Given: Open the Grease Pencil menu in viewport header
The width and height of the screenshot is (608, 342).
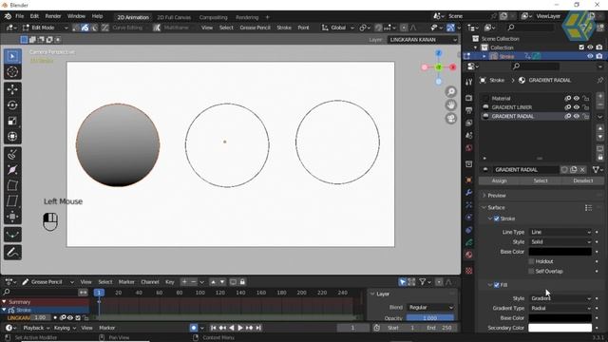Looking at the screenshot, I should click(x=255, y=28).
